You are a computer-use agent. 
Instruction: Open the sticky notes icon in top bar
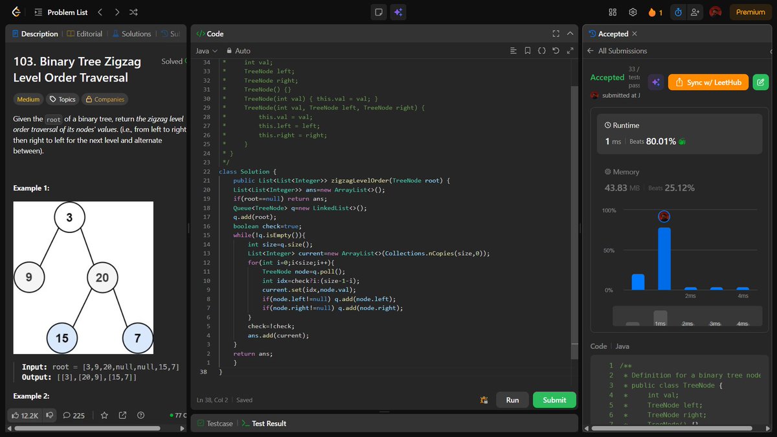(379, 12)
